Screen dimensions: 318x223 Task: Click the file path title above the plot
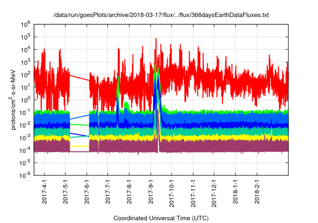tap(161, 15)
